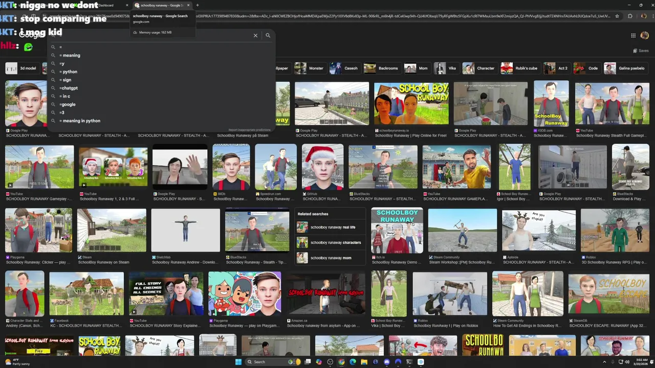Open the 'Schoolboy Runaway from asylum' Amazon image
The image size is (655, 368).
click(326, 293)
